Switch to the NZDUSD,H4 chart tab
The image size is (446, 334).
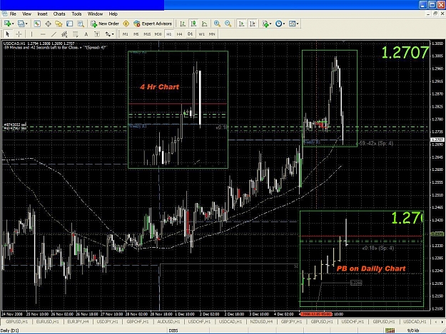(x=261, y=322)
